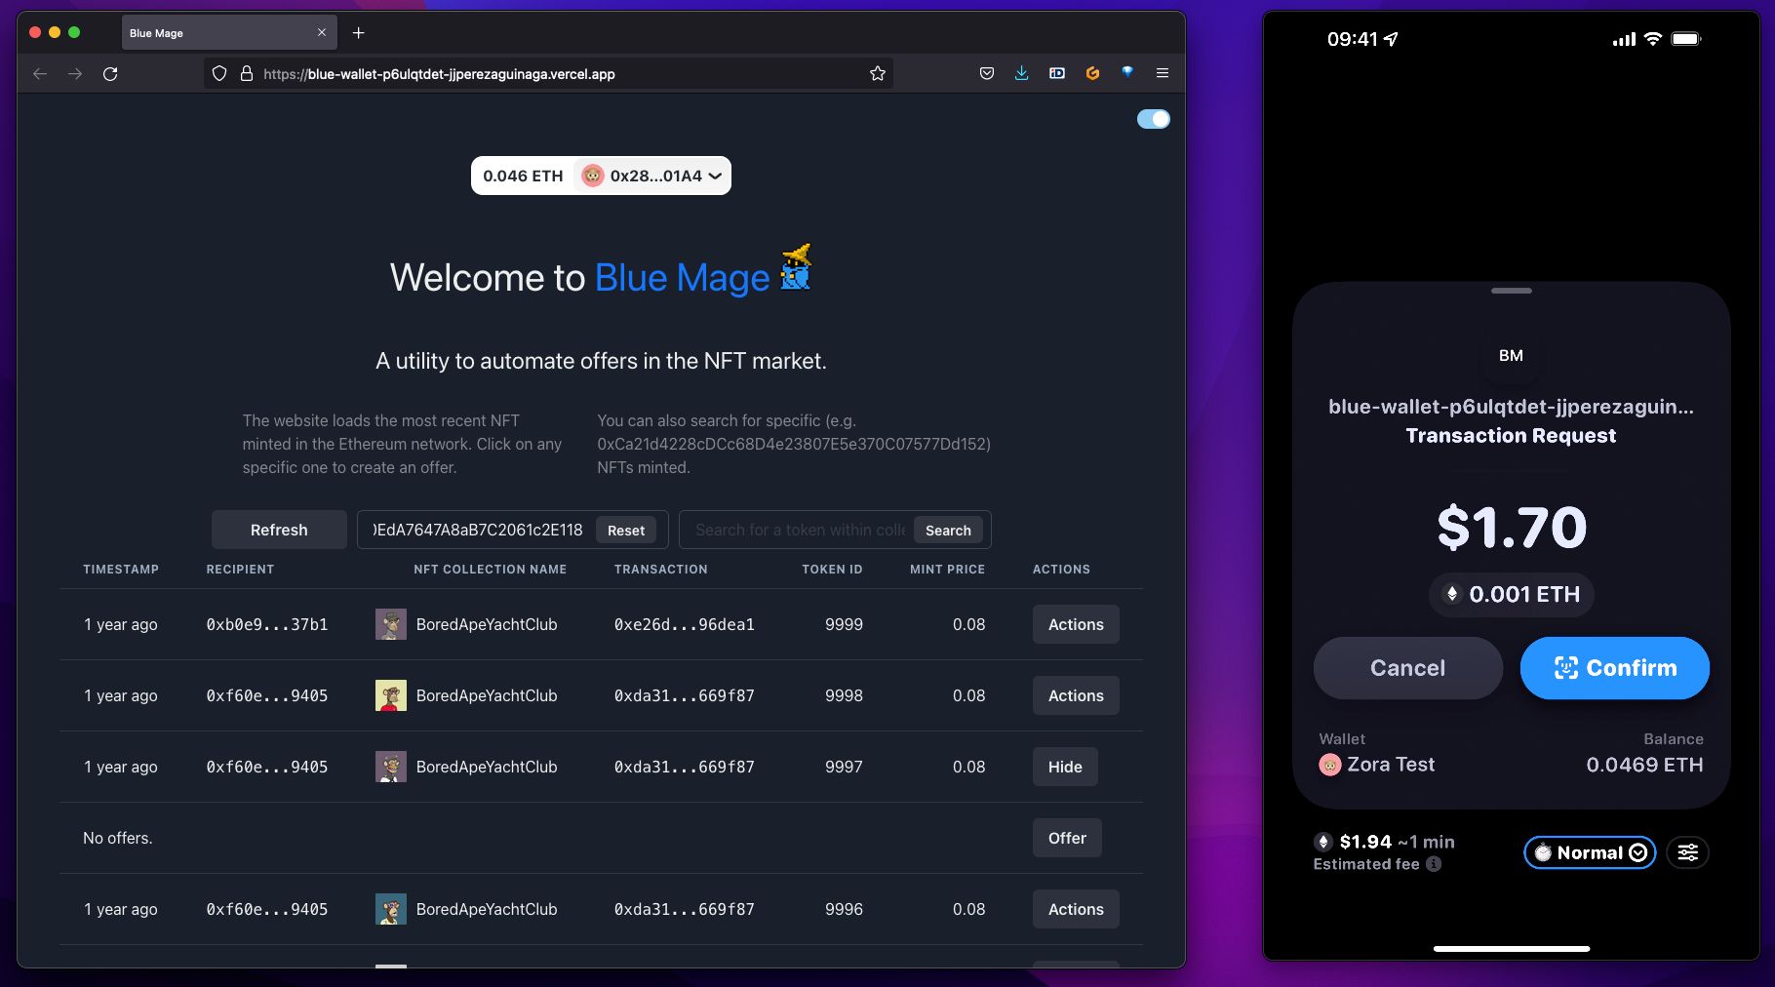
Task: Click the TIMESTAMP column header
Action: 121,569
